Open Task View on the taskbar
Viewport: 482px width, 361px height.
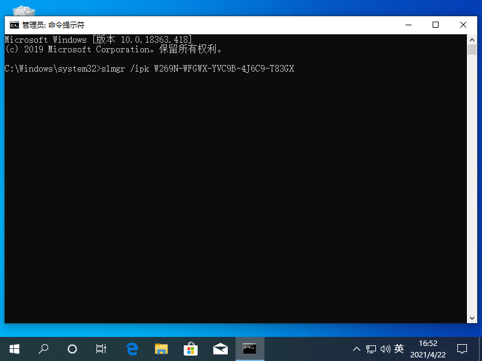click(101, 348)
